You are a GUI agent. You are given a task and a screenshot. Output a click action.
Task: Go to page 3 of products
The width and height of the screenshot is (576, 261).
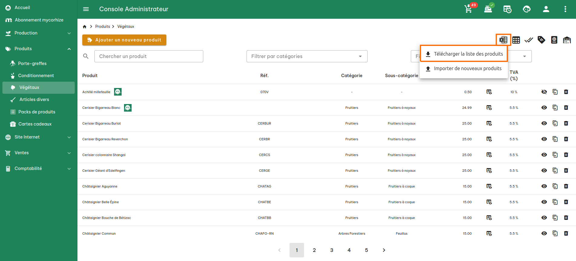[x=332, y=250]
